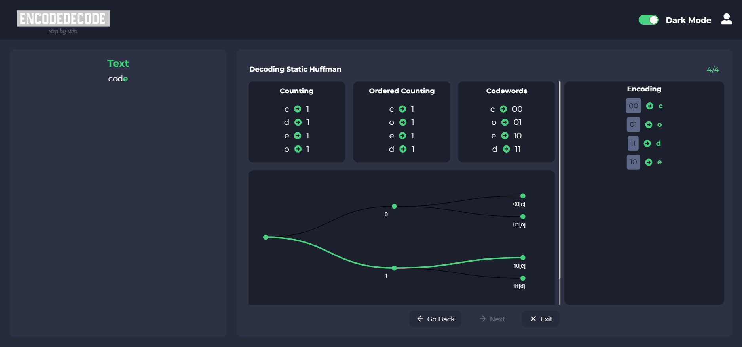Go Back to the previous step

(x=435, y=319)
